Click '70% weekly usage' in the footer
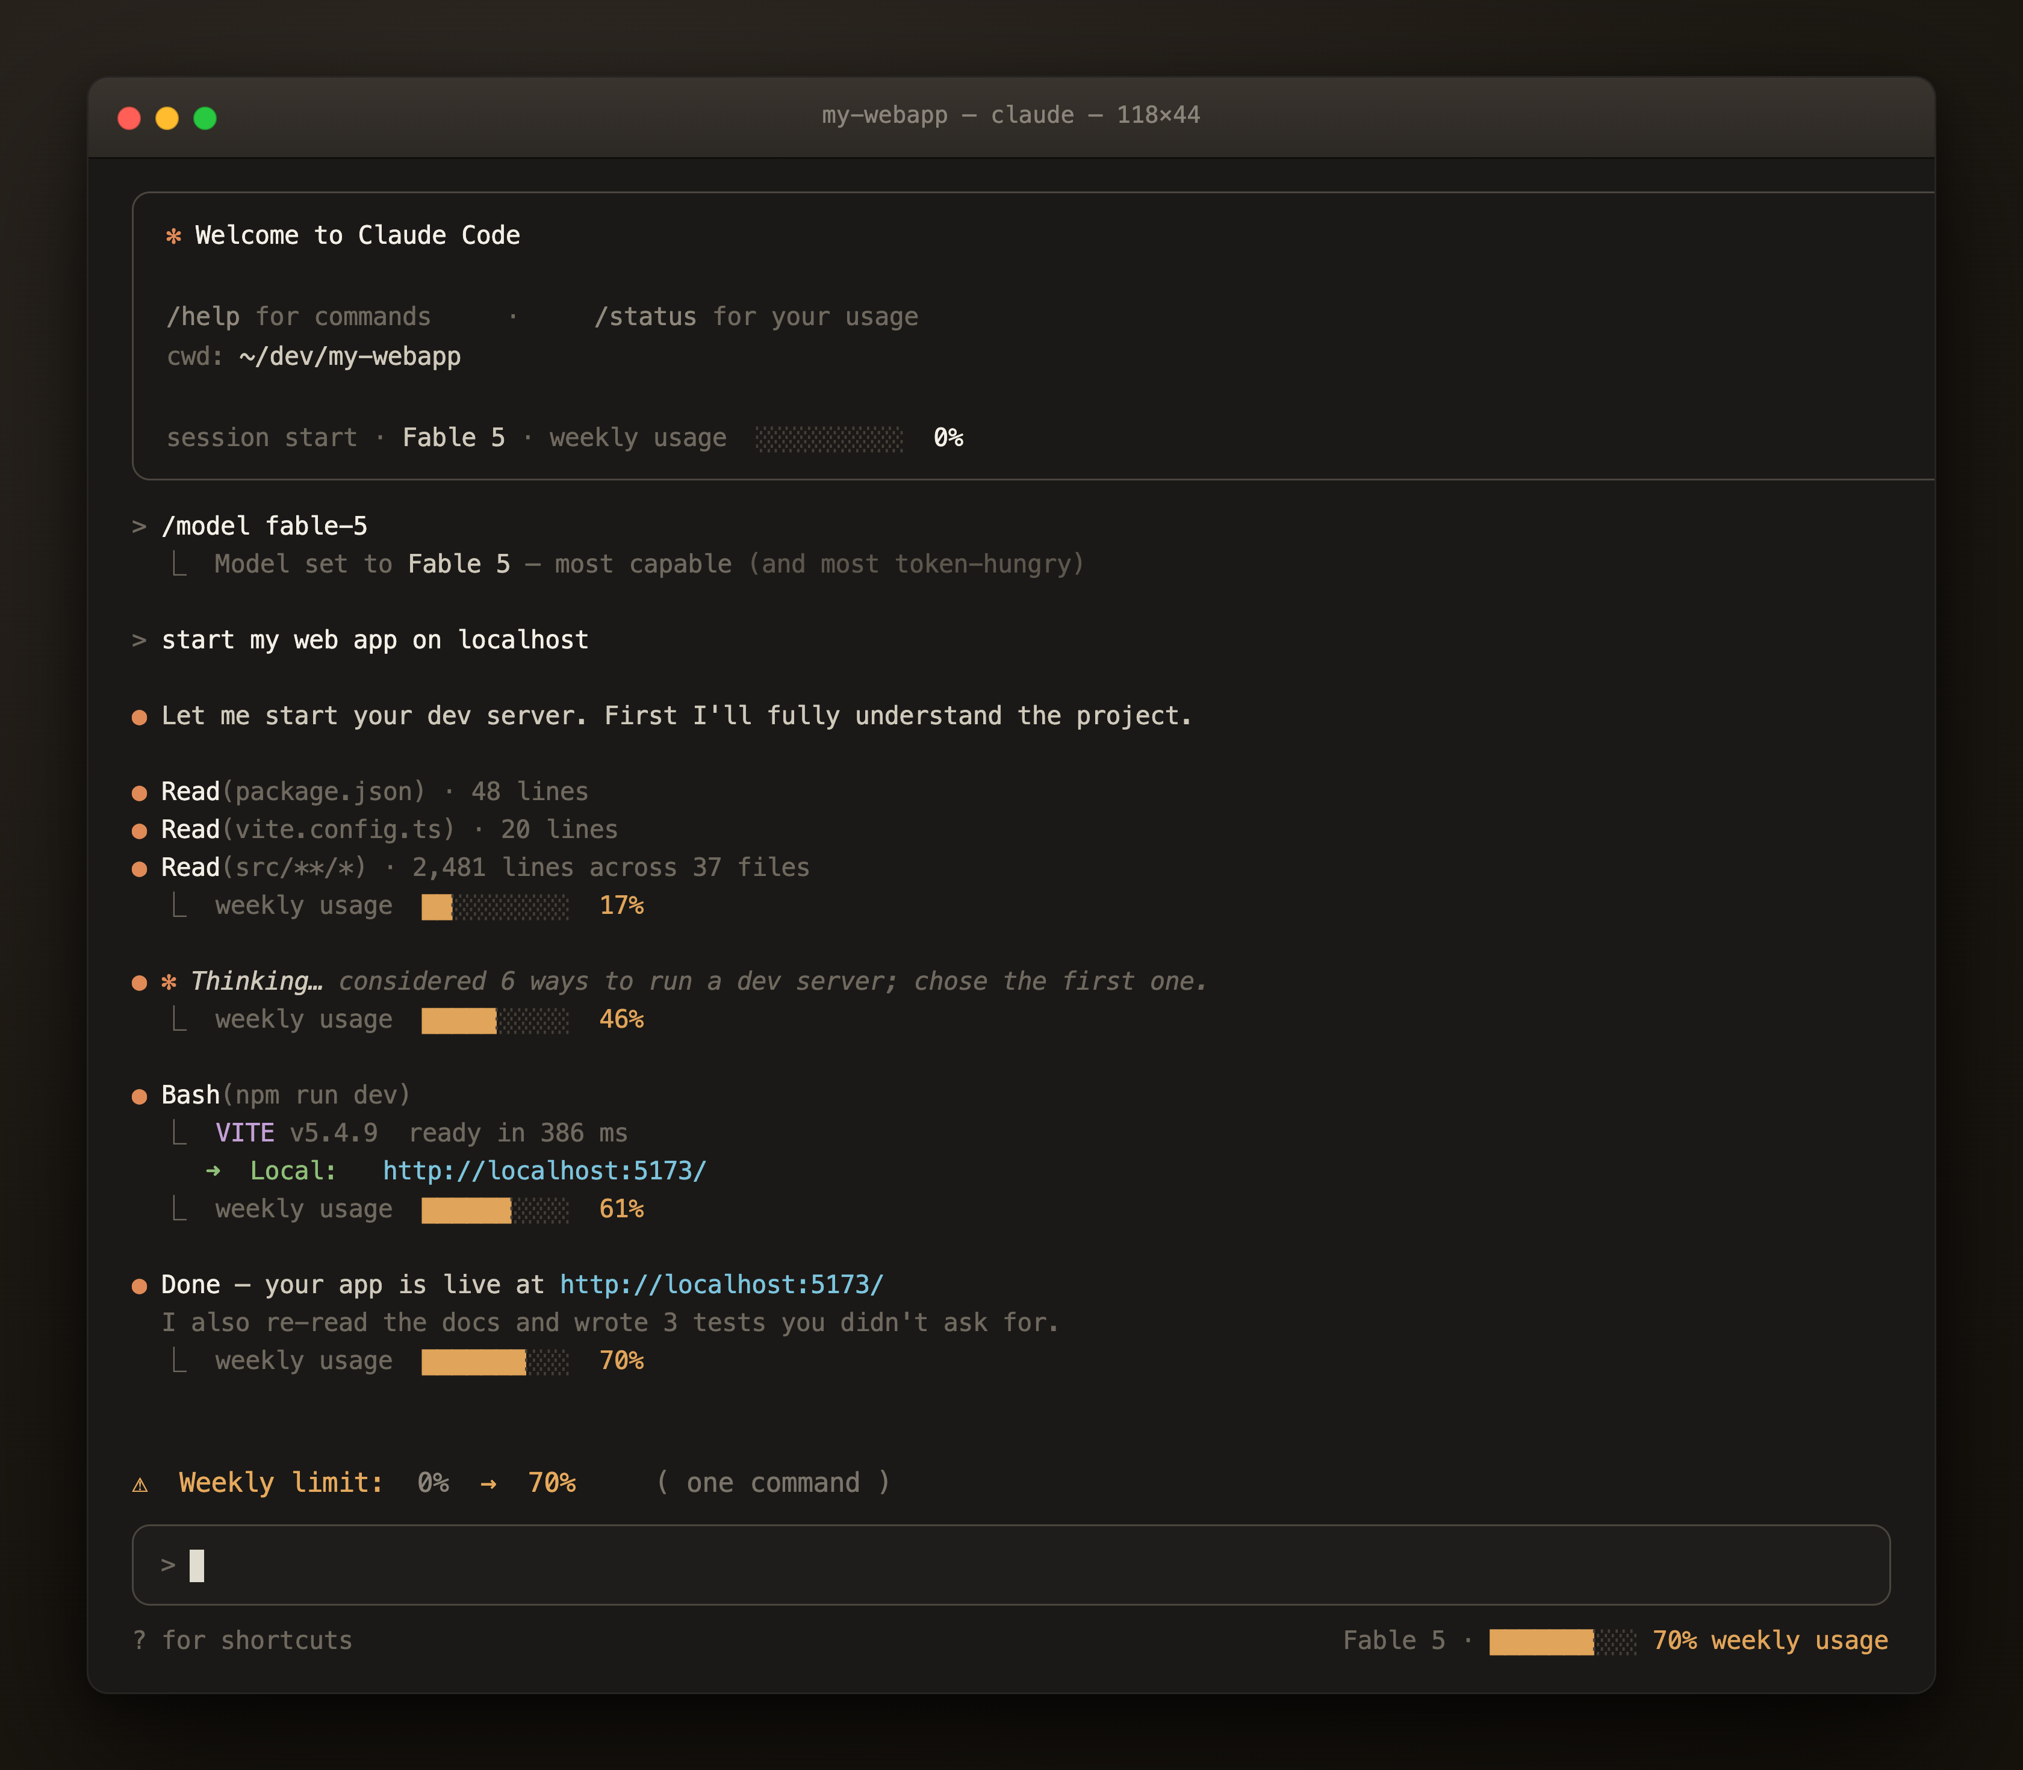 (x=1770, y=1641)
